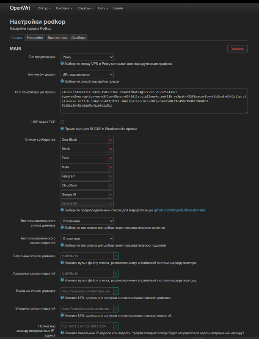Remove Geo Block from community lists
Screen dimensions: 259x339
coord(111,140)
